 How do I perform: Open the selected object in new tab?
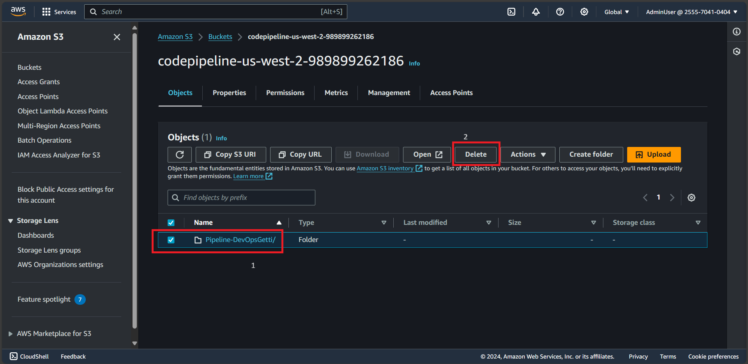tap(427, 155)
